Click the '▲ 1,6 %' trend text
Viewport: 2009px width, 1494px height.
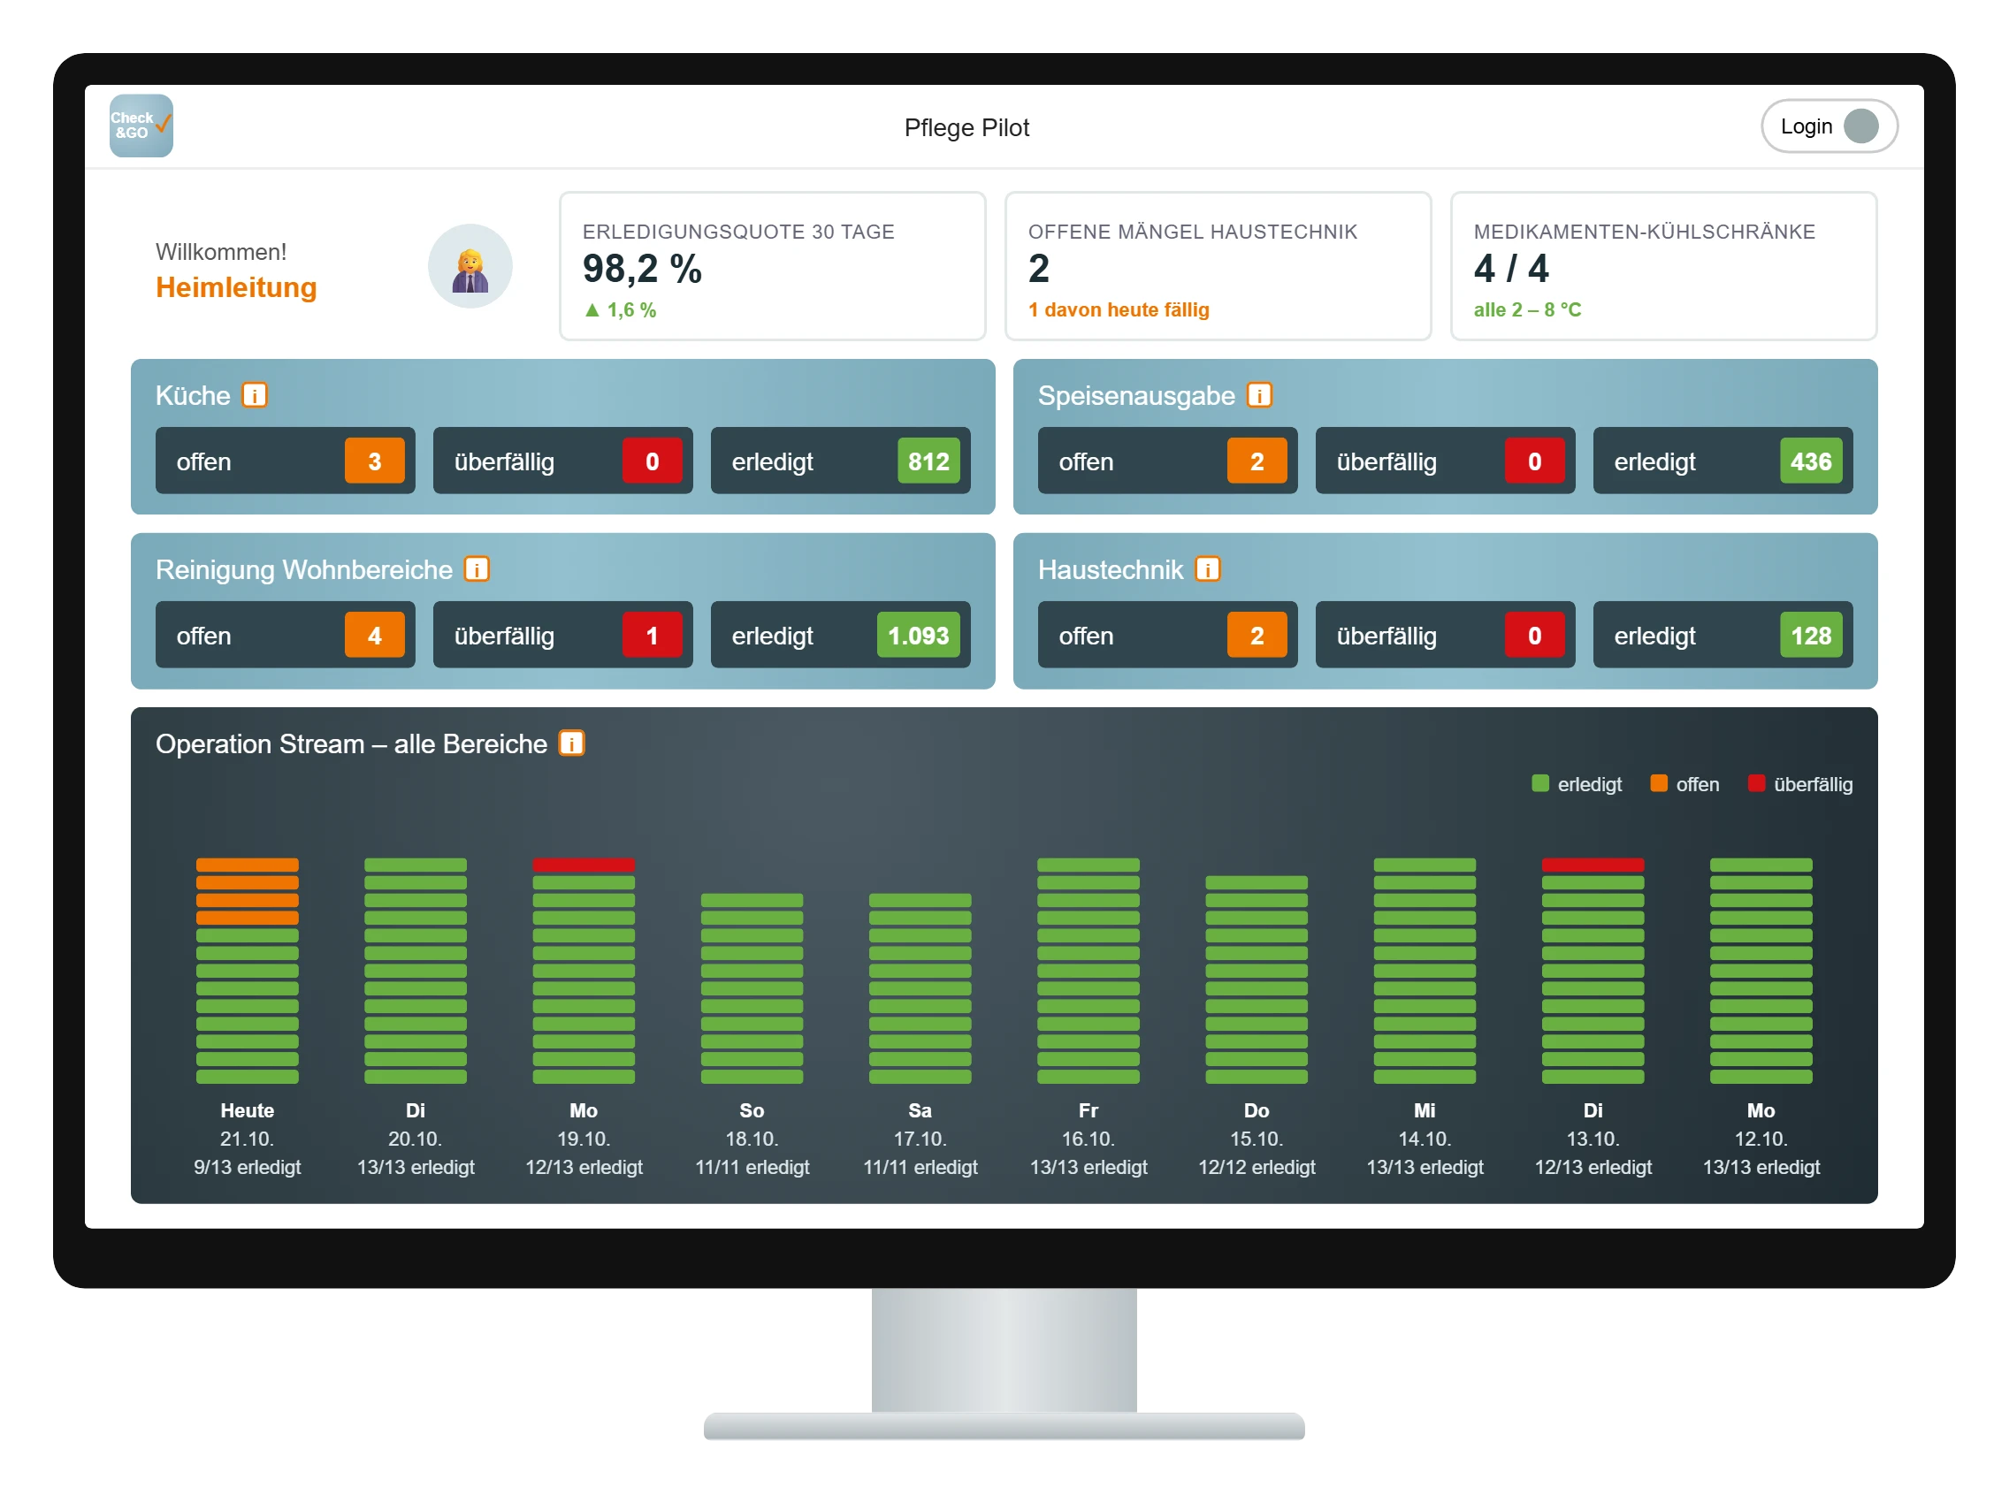(620, 310)
